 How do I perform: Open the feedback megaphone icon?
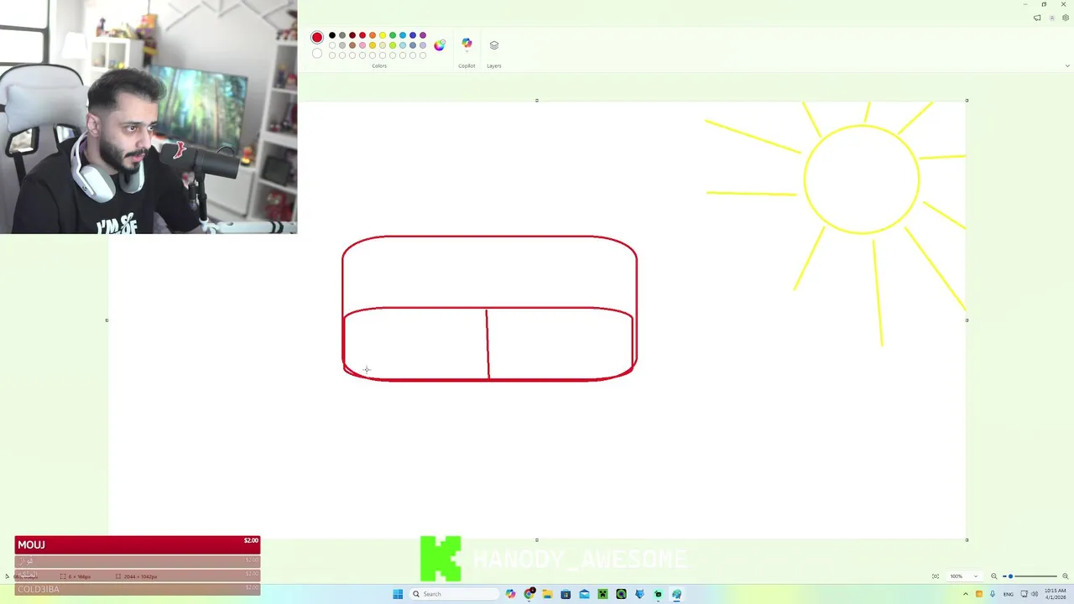pos(1037,18)
